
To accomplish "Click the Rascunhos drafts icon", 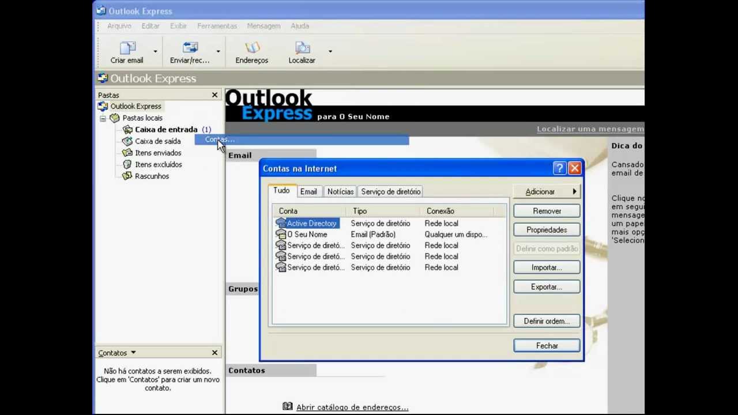I will 127,176.
